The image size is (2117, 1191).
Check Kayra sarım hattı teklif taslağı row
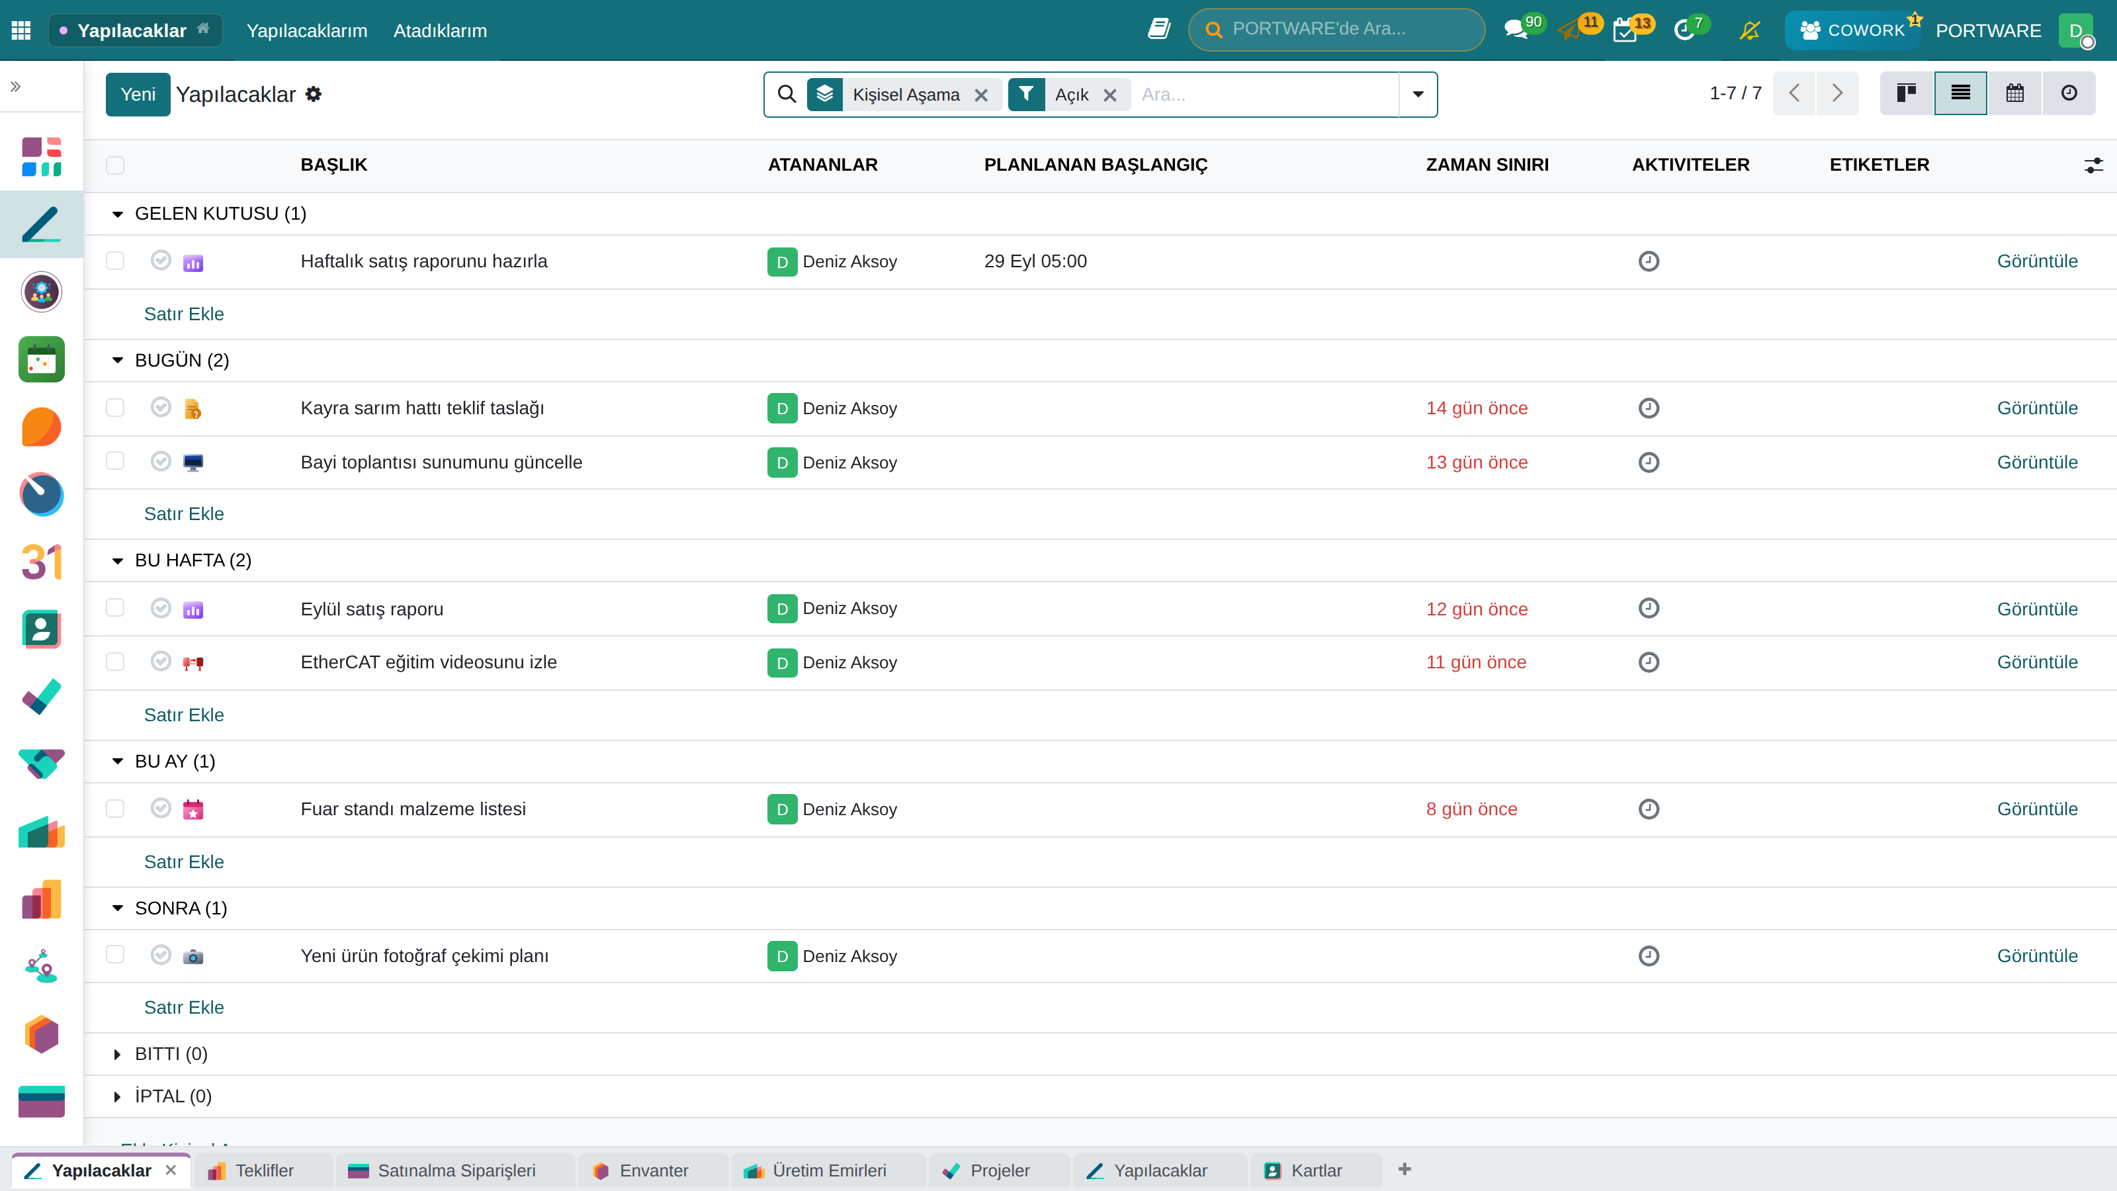pos(115,408)
